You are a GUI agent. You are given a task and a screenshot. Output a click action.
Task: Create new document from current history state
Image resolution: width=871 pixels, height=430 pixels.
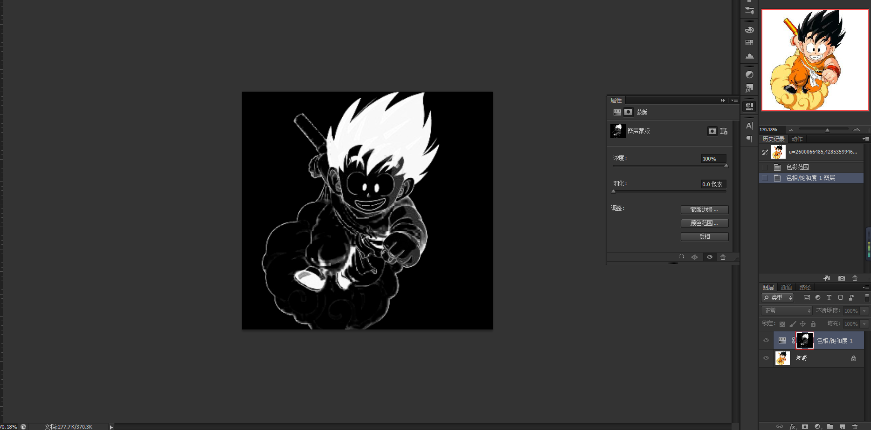[827, 278]
